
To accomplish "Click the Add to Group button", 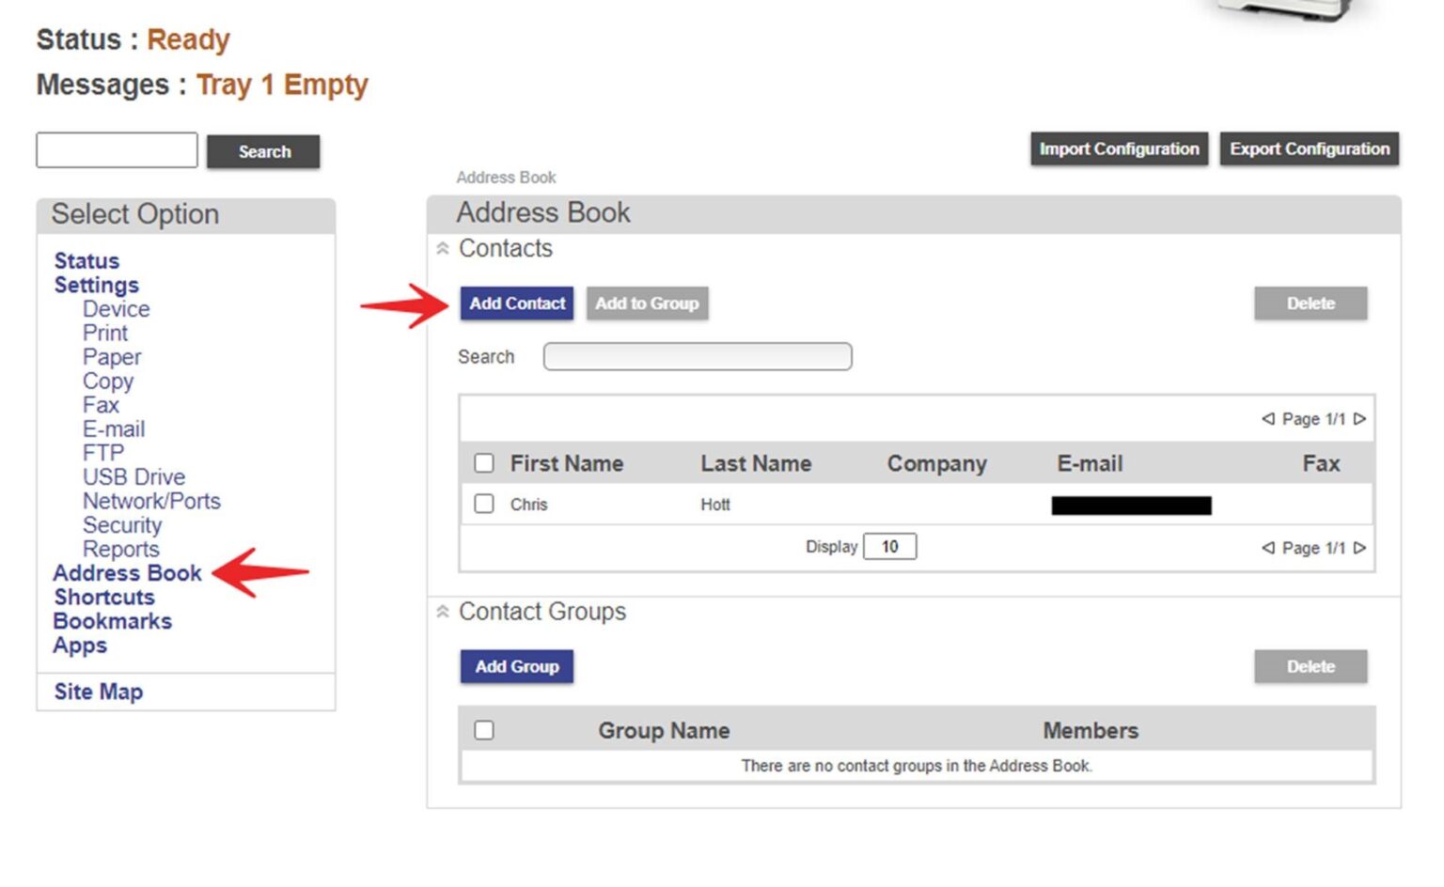I will (x=647, y=303).
